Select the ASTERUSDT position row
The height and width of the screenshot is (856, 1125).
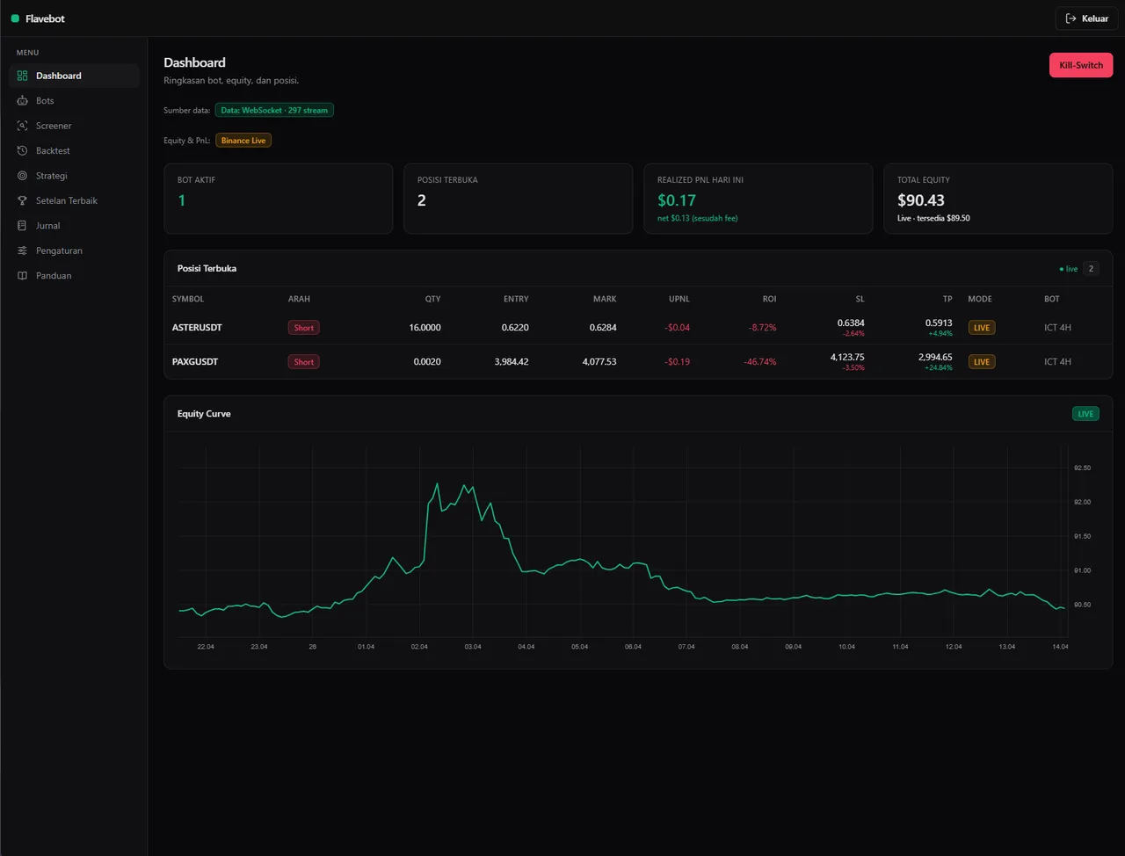638,328
